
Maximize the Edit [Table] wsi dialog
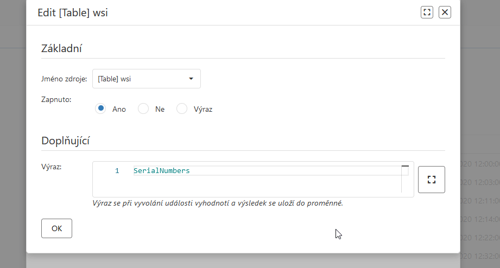coord(427,12)
